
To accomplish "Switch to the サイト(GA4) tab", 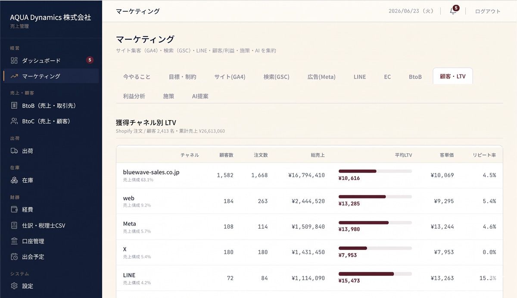I will [230, 77].
